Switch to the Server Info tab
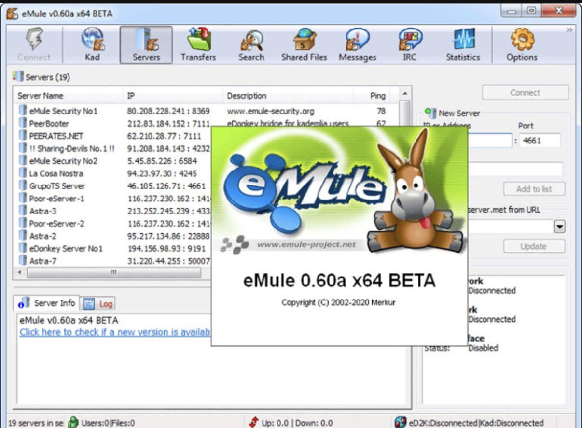582x428 pixels. coord(47,303)
